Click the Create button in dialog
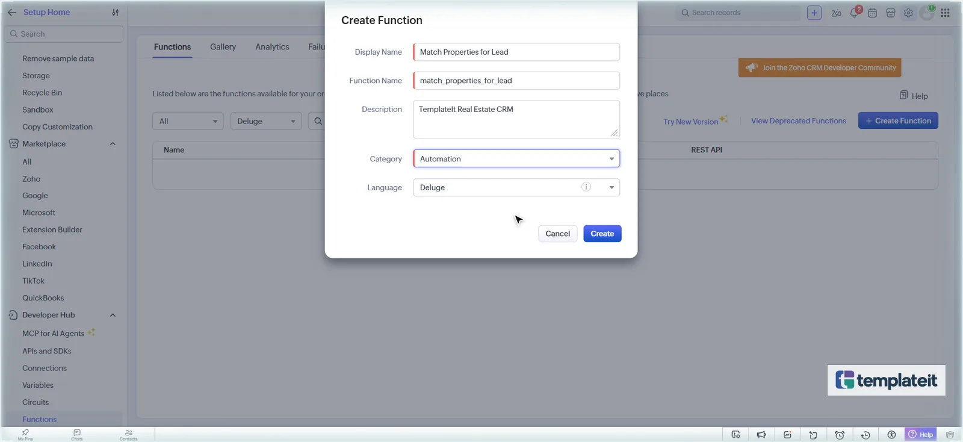 pyautogui.click(x=602, y=234)
